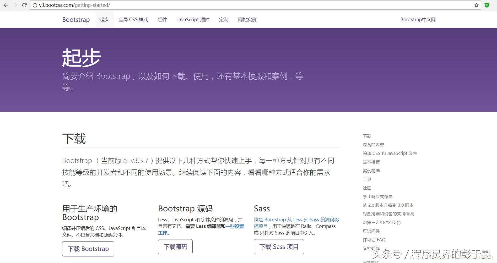Click the 下载 Bootstrap button
This screenshot has height=263, width=497.
88,249
